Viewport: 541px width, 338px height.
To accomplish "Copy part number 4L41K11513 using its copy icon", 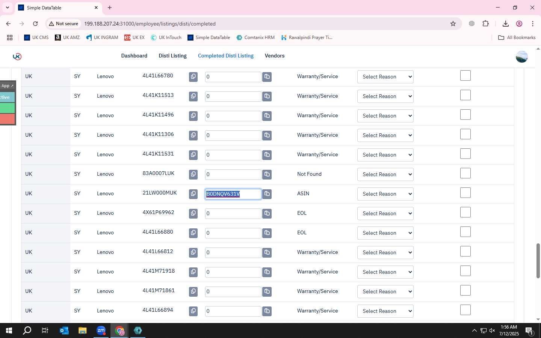I will pyautogui.click(x=193, y=96).
